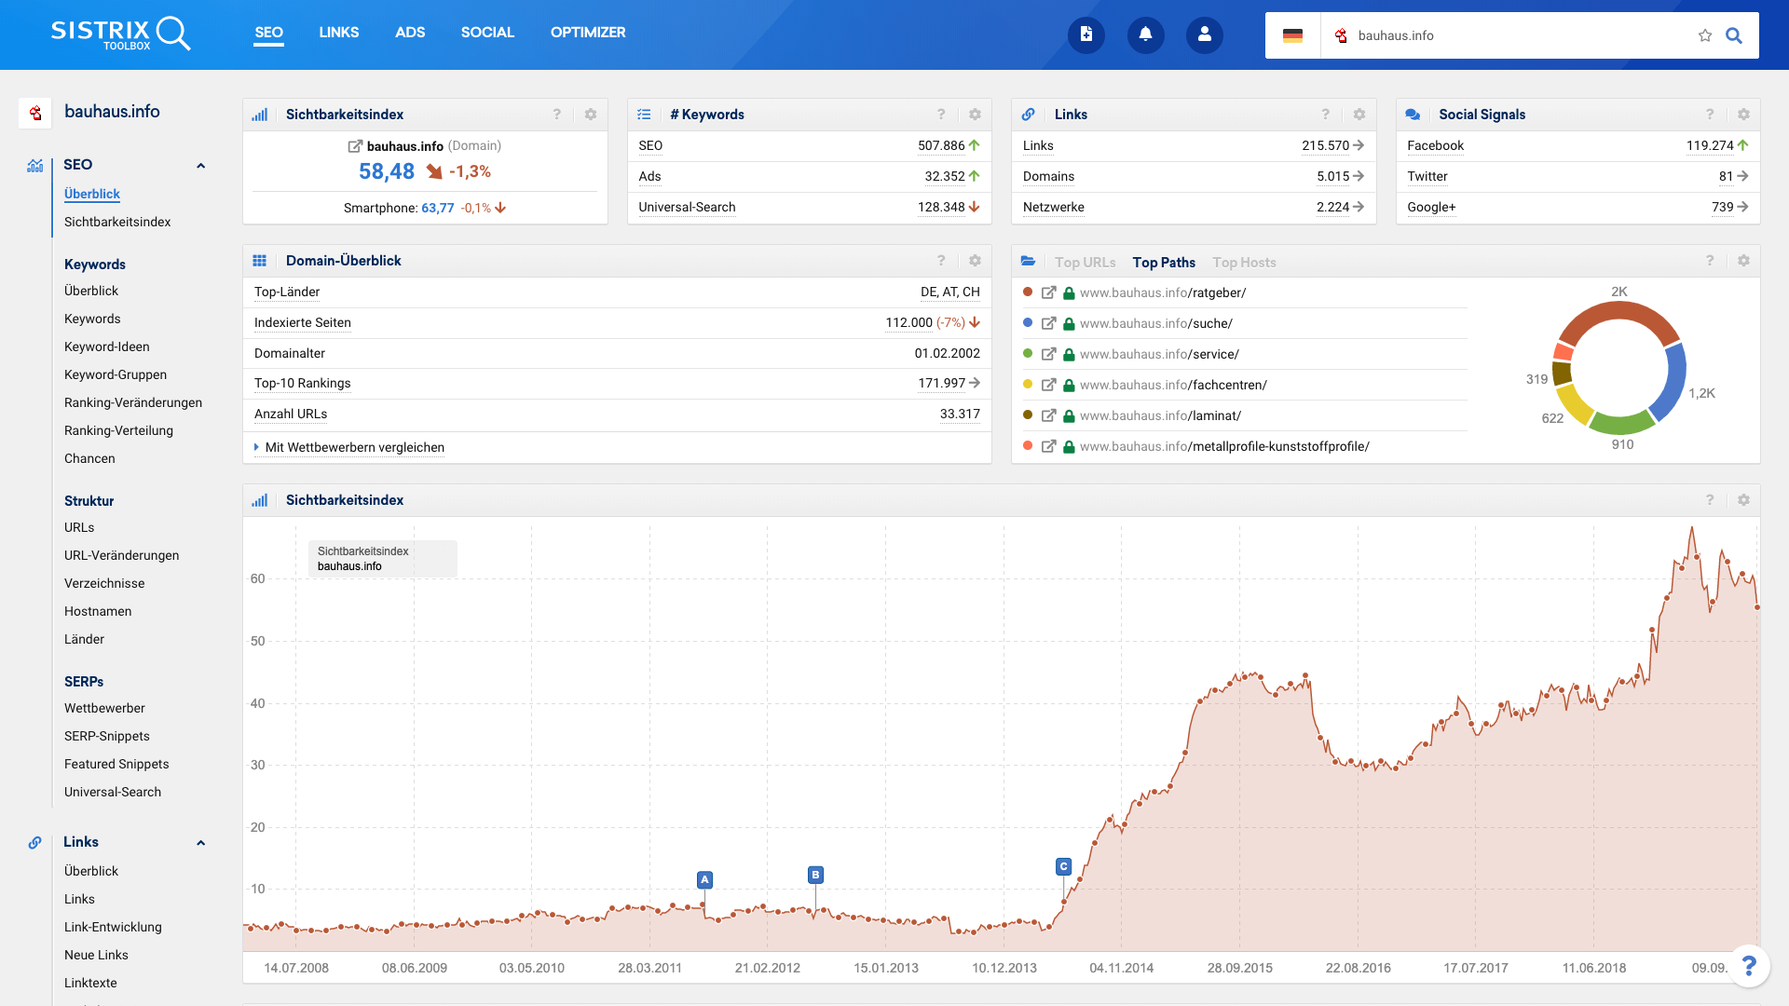Open settings gear of Sichtbarkeitsindex chart

click(1743, 500)
